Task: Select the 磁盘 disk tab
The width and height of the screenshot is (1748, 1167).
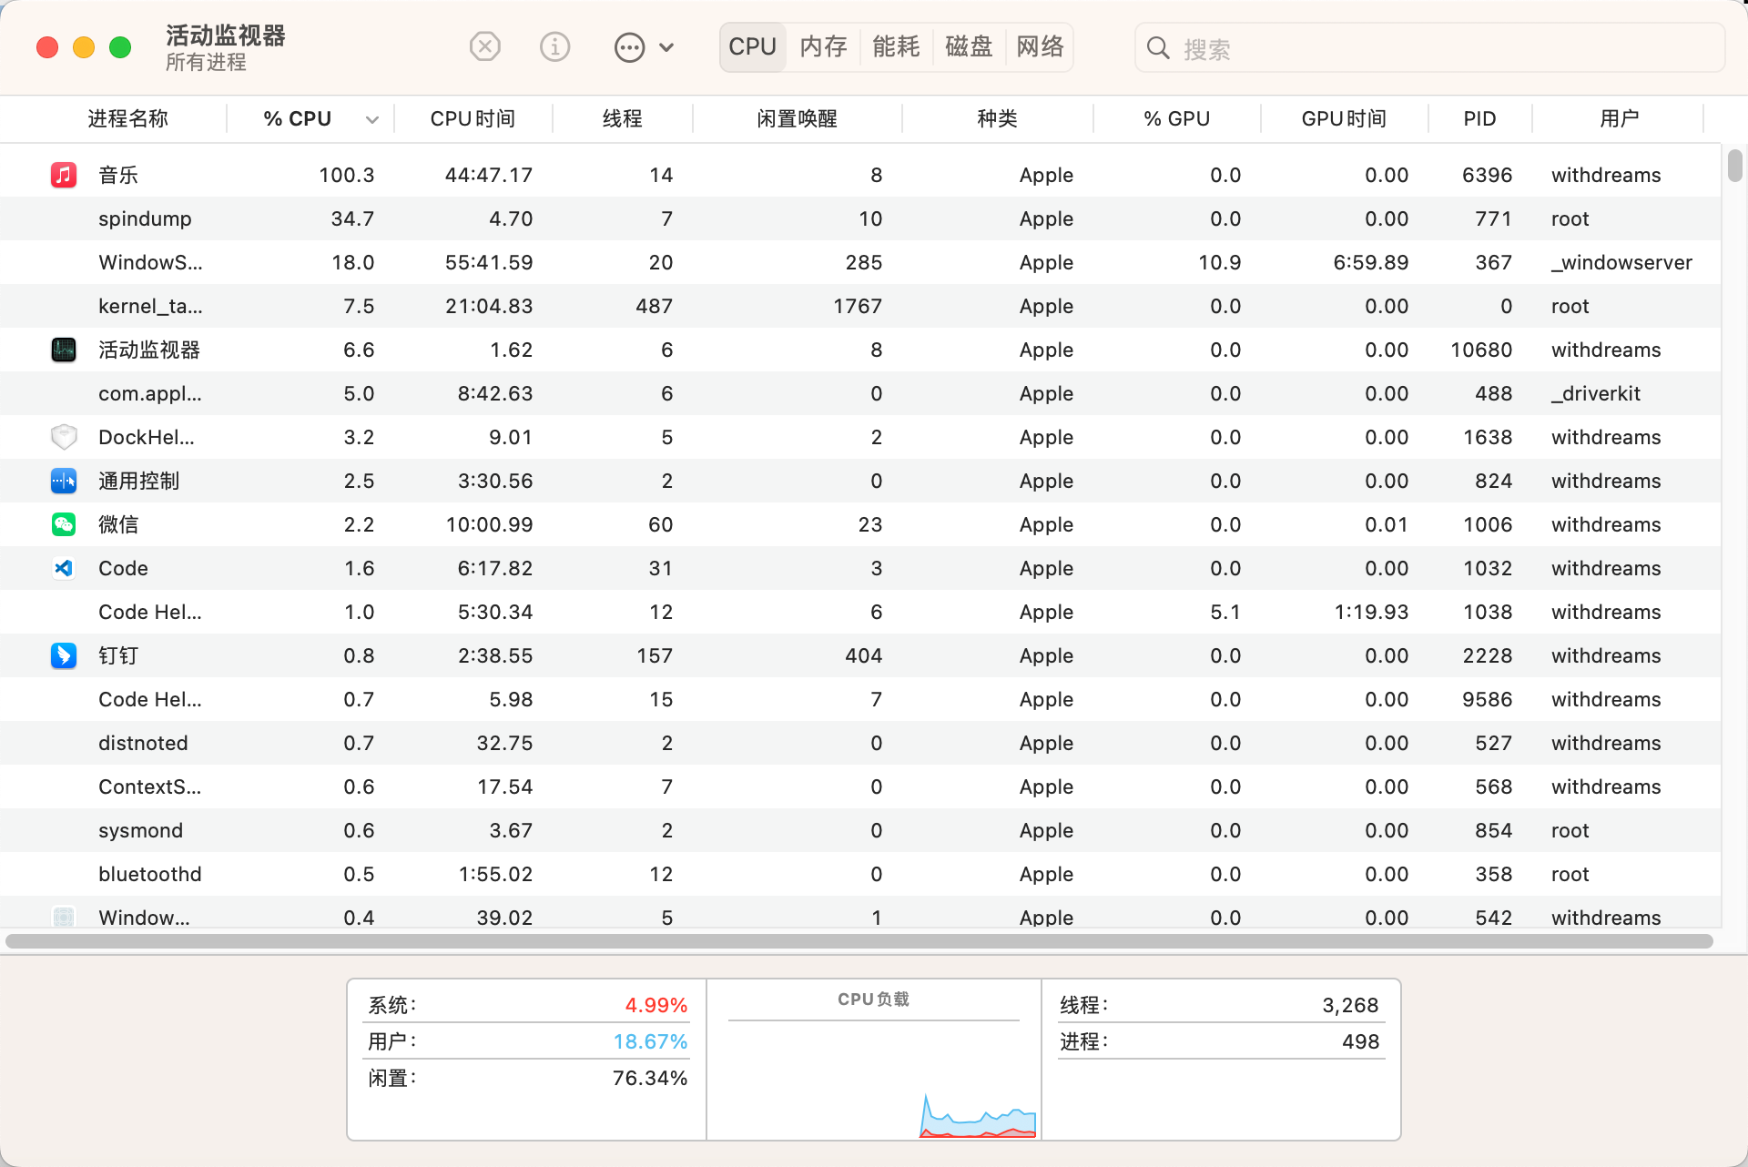Action: tap(968, 46)
